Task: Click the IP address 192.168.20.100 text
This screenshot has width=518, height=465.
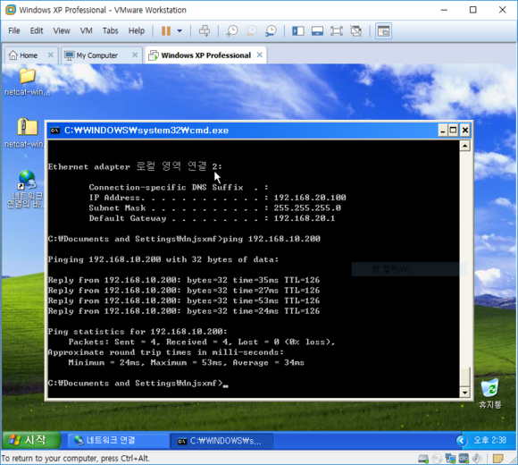Action: [x=310, y=198]
